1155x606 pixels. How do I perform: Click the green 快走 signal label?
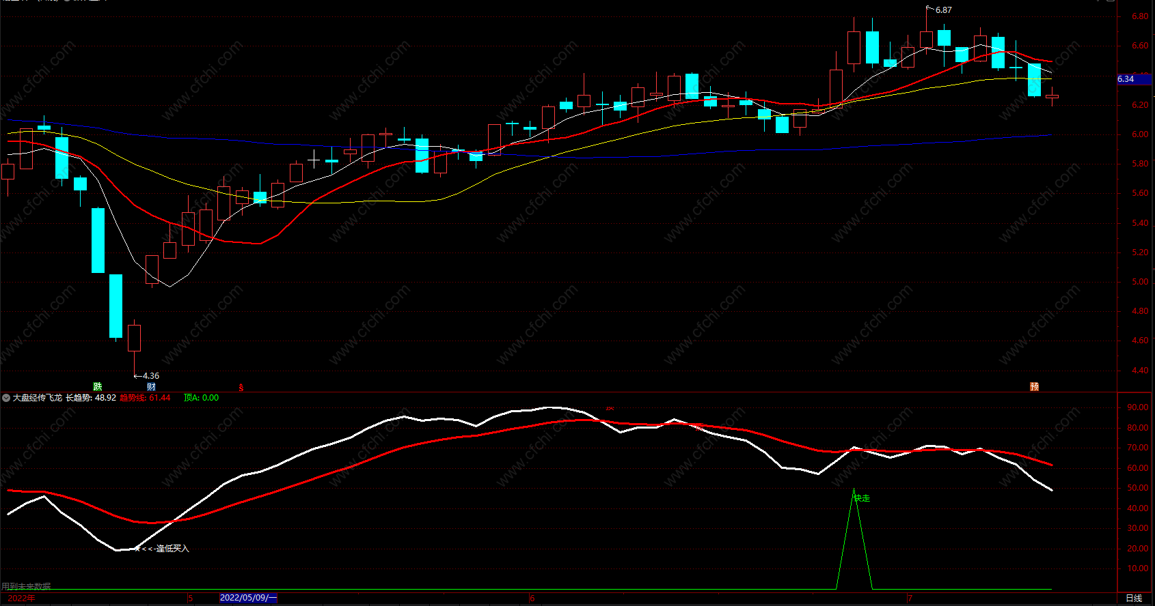pos(862,498)
